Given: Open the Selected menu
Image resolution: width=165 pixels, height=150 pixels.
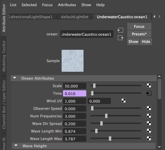Looking at the screenshot, I should click(29, 5).
